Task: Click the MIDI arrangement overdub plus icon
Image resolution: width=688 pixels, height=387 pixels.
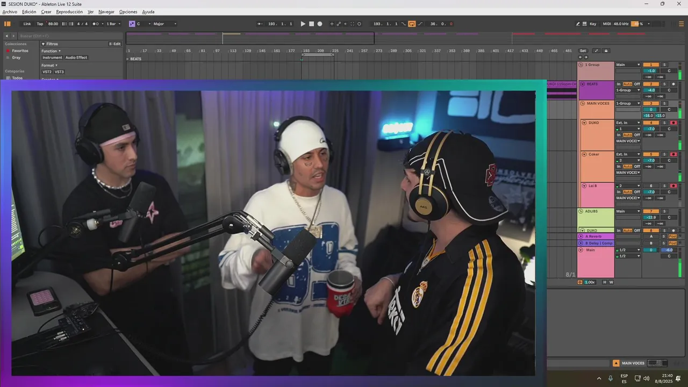Action: 332,24
